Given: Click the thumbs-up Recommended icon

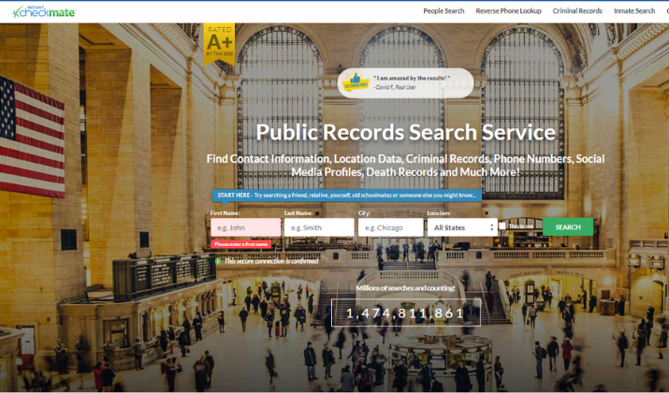Looking at the screenshot, I should pyautogui.click(x=355, y=82).
